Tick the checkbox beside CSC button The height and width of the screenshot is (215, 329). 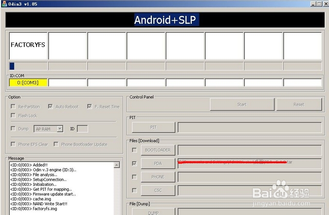[134, 191]
